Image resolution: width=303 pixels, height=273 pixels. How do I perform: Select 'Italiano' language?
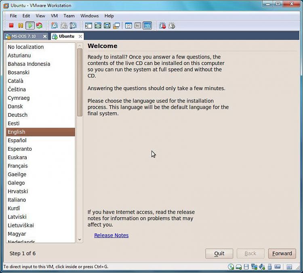[40, 200]
